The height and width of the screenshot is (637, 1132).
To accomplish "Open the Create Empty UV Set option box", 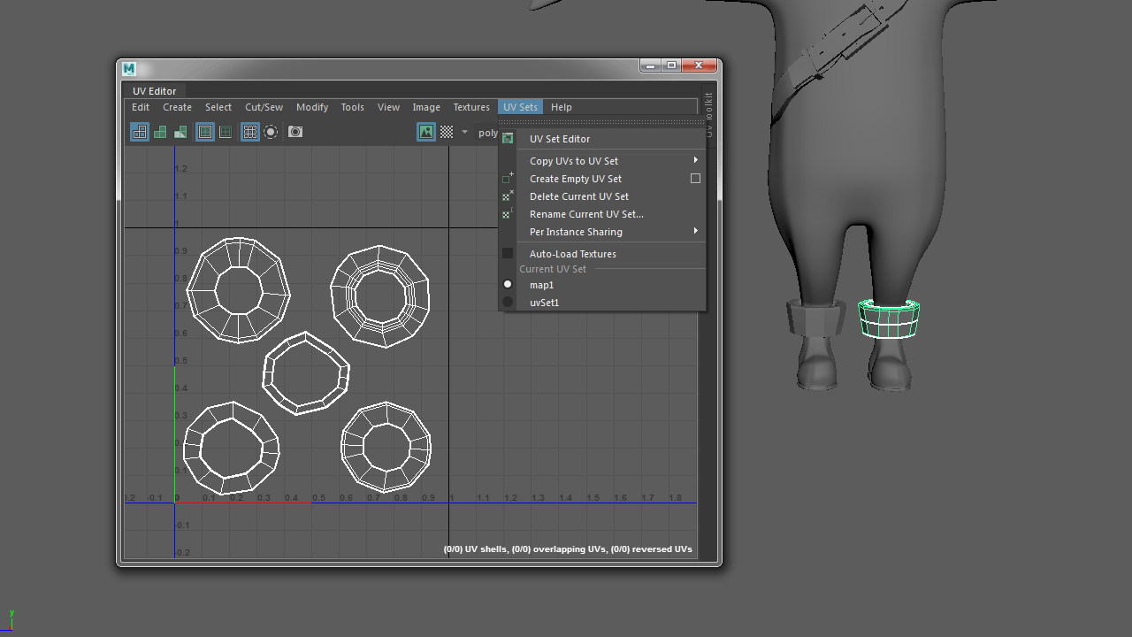I will click(x=695, y=178).
